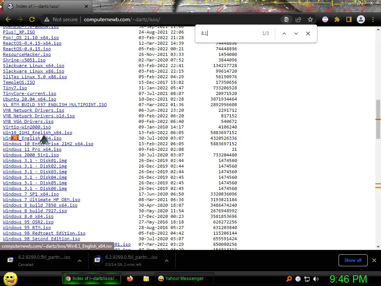Click the volume speaker tray icon
This screenshot has width=381, height=286.
coord(316,279)
